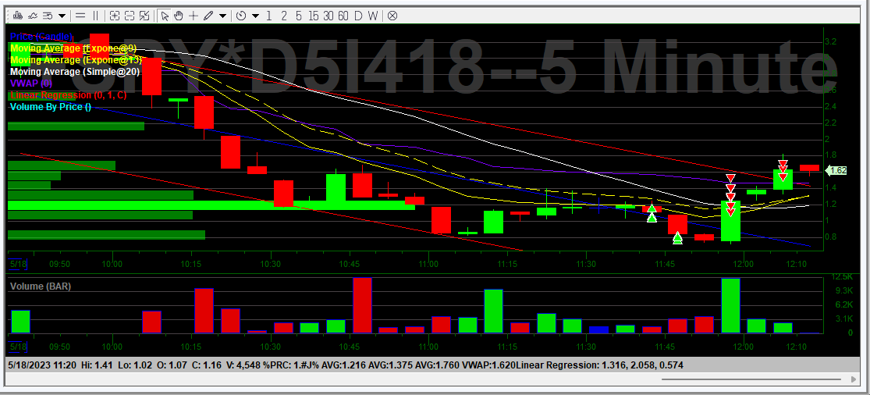This screenshot has width=870, height=395.
Task: Select Moving Average (Expone@13) legend entry
Action: click(x=76, y=60)
